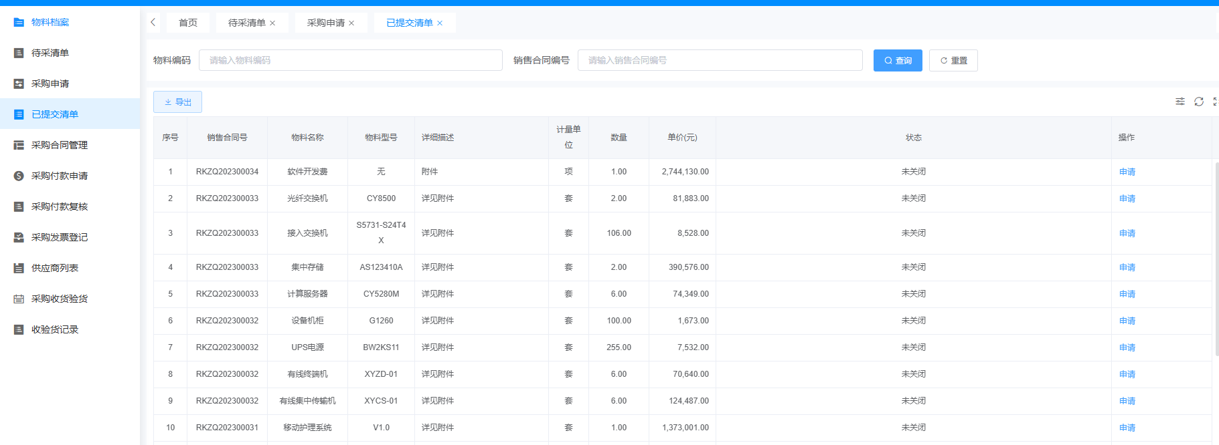This screenshot has height=445, width=1219.
Task: Click the 采购付款申请 dollar icon
Action: pos(19,176)
